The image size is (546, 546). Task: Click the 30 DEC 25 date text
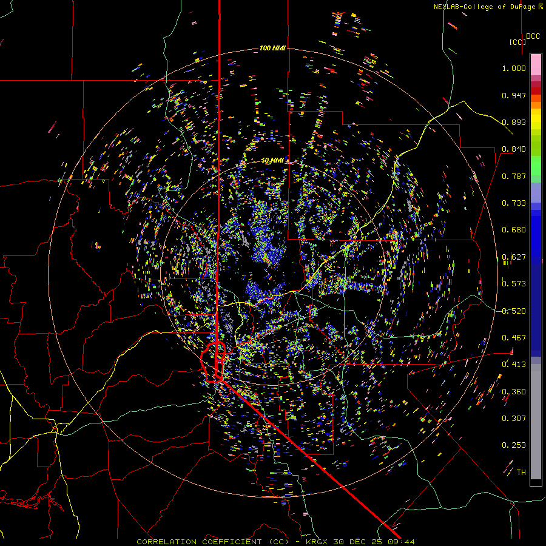[x=357, y=542]
